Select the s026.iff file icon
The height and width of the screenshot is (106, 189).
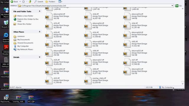click(88, 35)
